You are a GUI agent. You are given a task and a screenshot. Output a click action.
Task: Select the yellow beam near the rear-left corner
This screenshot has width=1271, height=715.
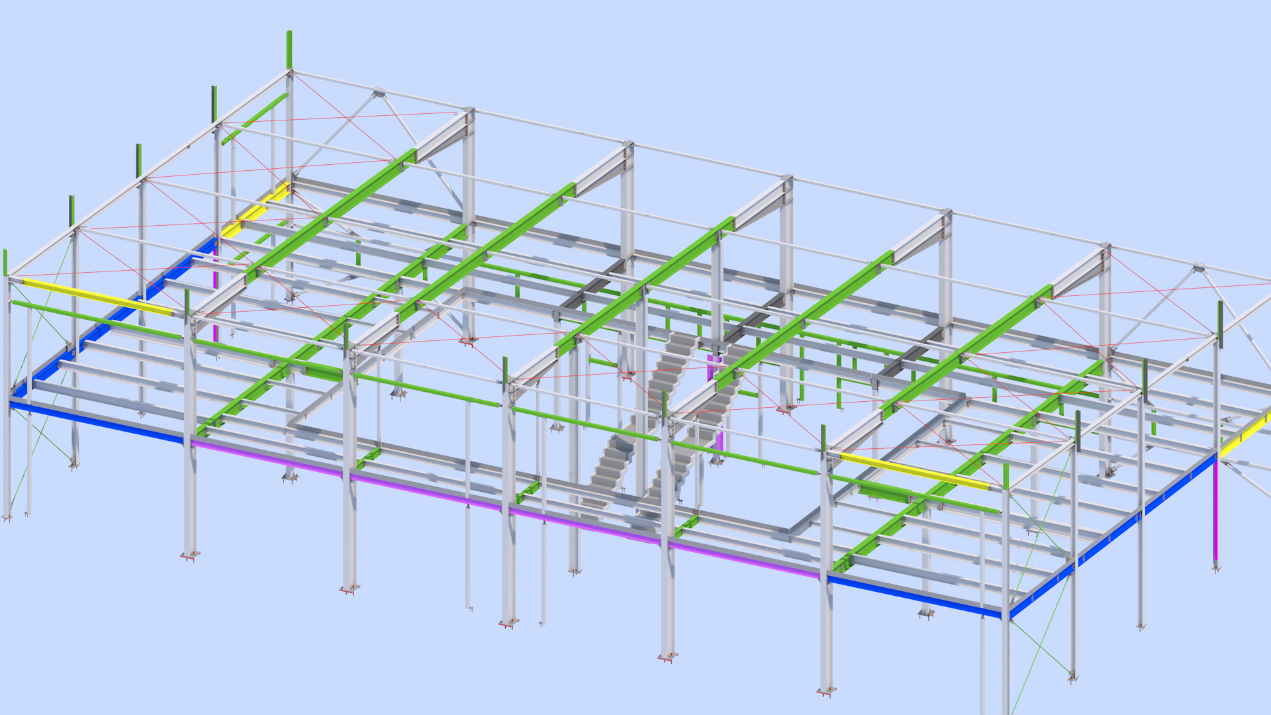tap(256, 211)
